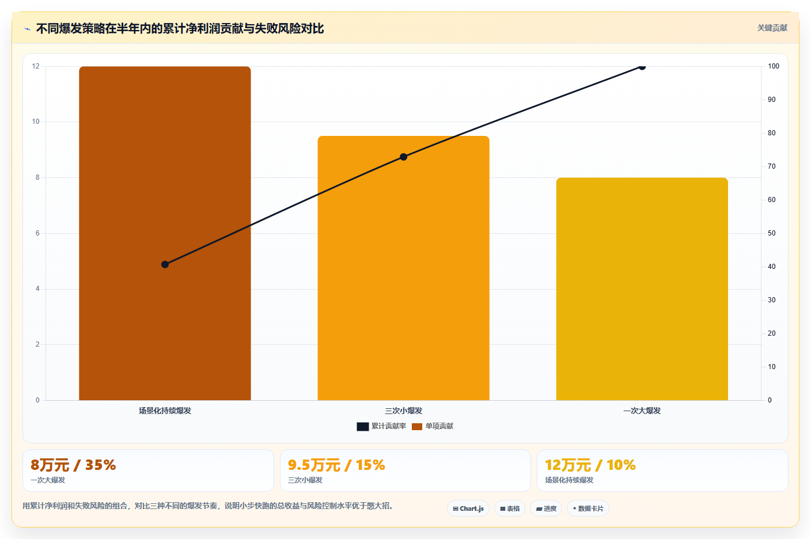Click the 8万元 / 35% card value
The height and width of the screenshot is (539, 811).
[x=73, y=465]
